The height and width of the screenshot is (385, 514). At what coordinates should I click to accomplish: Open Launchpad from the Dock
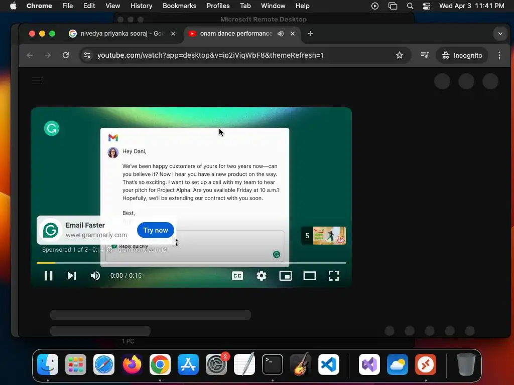76,364
